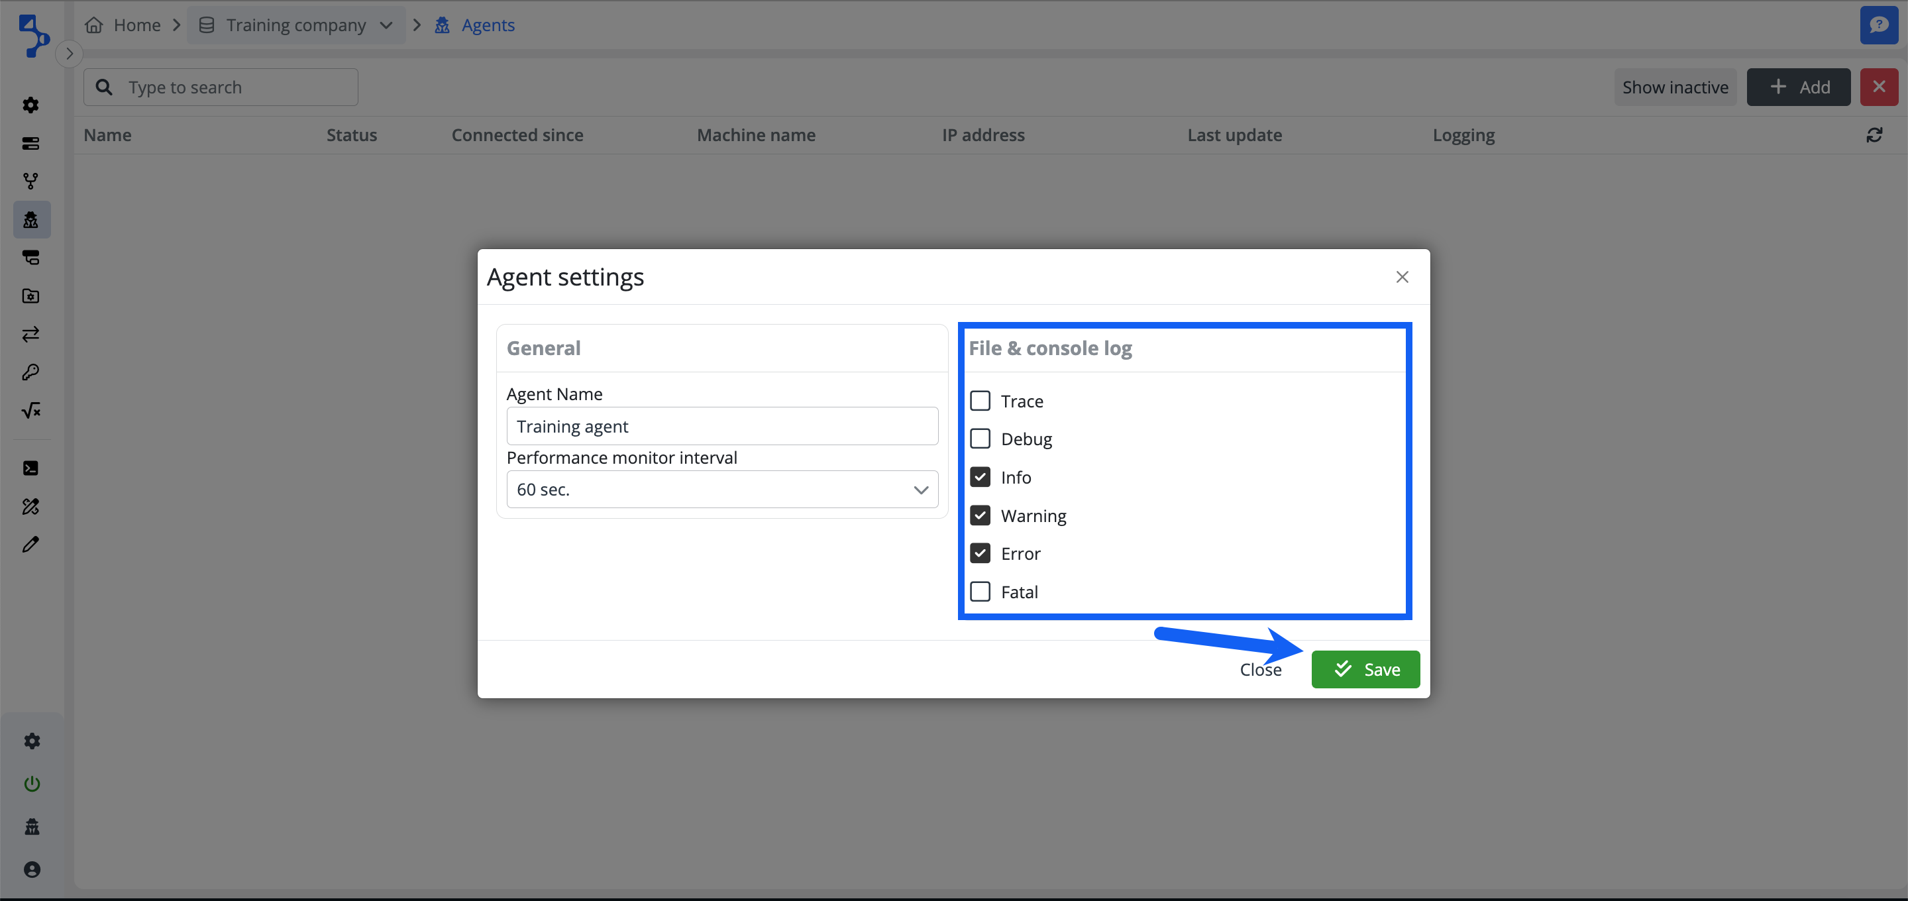1908x901 pixels.
Task: Open Performance monitor interval dropdown
Action: [x=721, y=490]
